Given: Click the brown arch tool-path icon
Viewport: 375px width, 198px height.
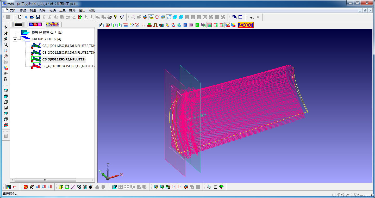Looking at the screenshot, I should click(x=155, y=25).
